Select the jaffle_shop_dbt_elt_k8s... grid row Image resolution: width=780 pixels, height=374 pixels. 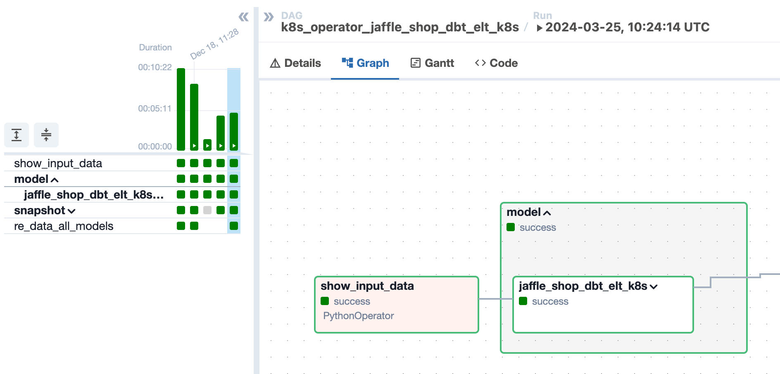pos(122,195)
